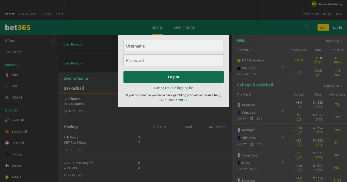Screen dimensions: 347x182
Task: Open LA Clippers vs DEN Nuggets game
Action: click(74, 101)
